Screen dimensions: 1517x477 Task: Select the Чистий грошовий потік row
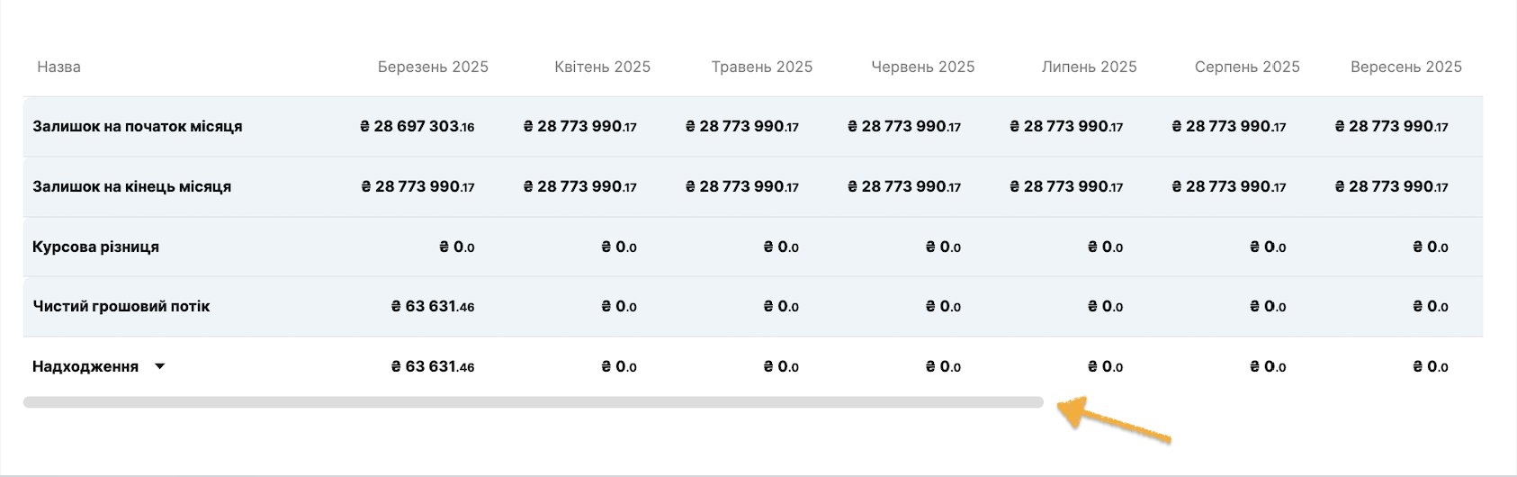click(753, 307)
